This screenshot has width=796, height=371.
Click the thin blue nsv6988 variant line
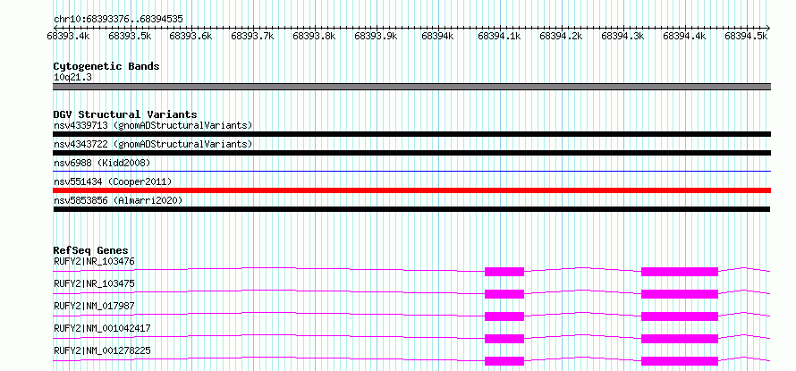pyautogui.click(x=411, y=172)
